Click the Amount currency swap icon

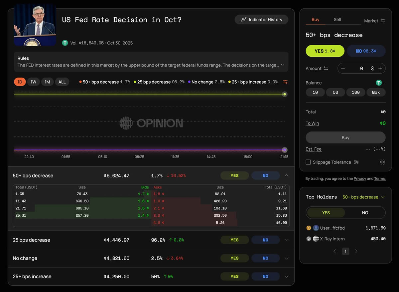326,68
